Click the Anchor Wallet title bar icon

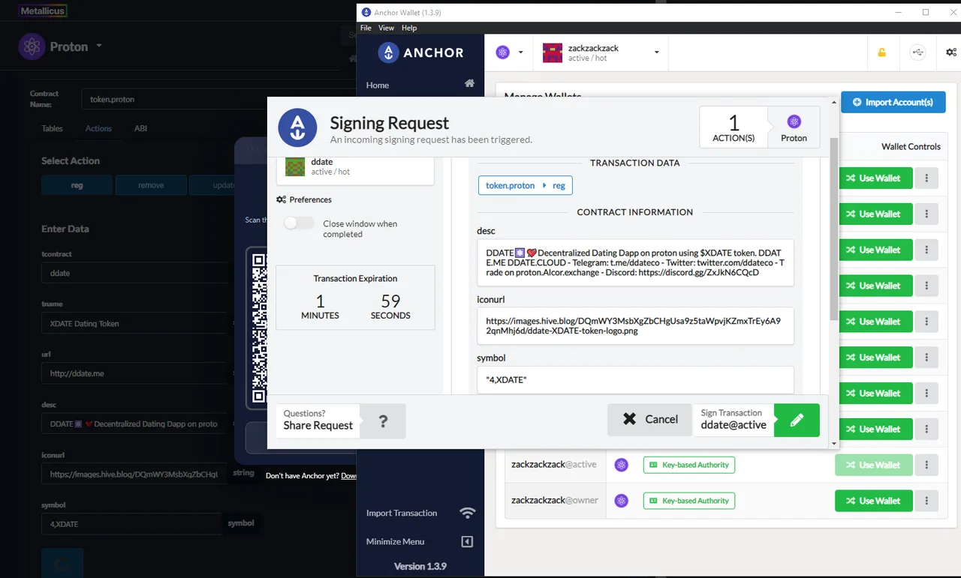pyautogui.click(x=366, y=12)
